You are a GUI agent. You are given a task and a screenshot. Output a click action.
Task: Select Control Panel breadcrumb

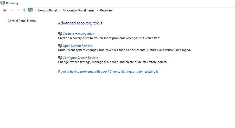pyautogui.click(x=47, y=10)
